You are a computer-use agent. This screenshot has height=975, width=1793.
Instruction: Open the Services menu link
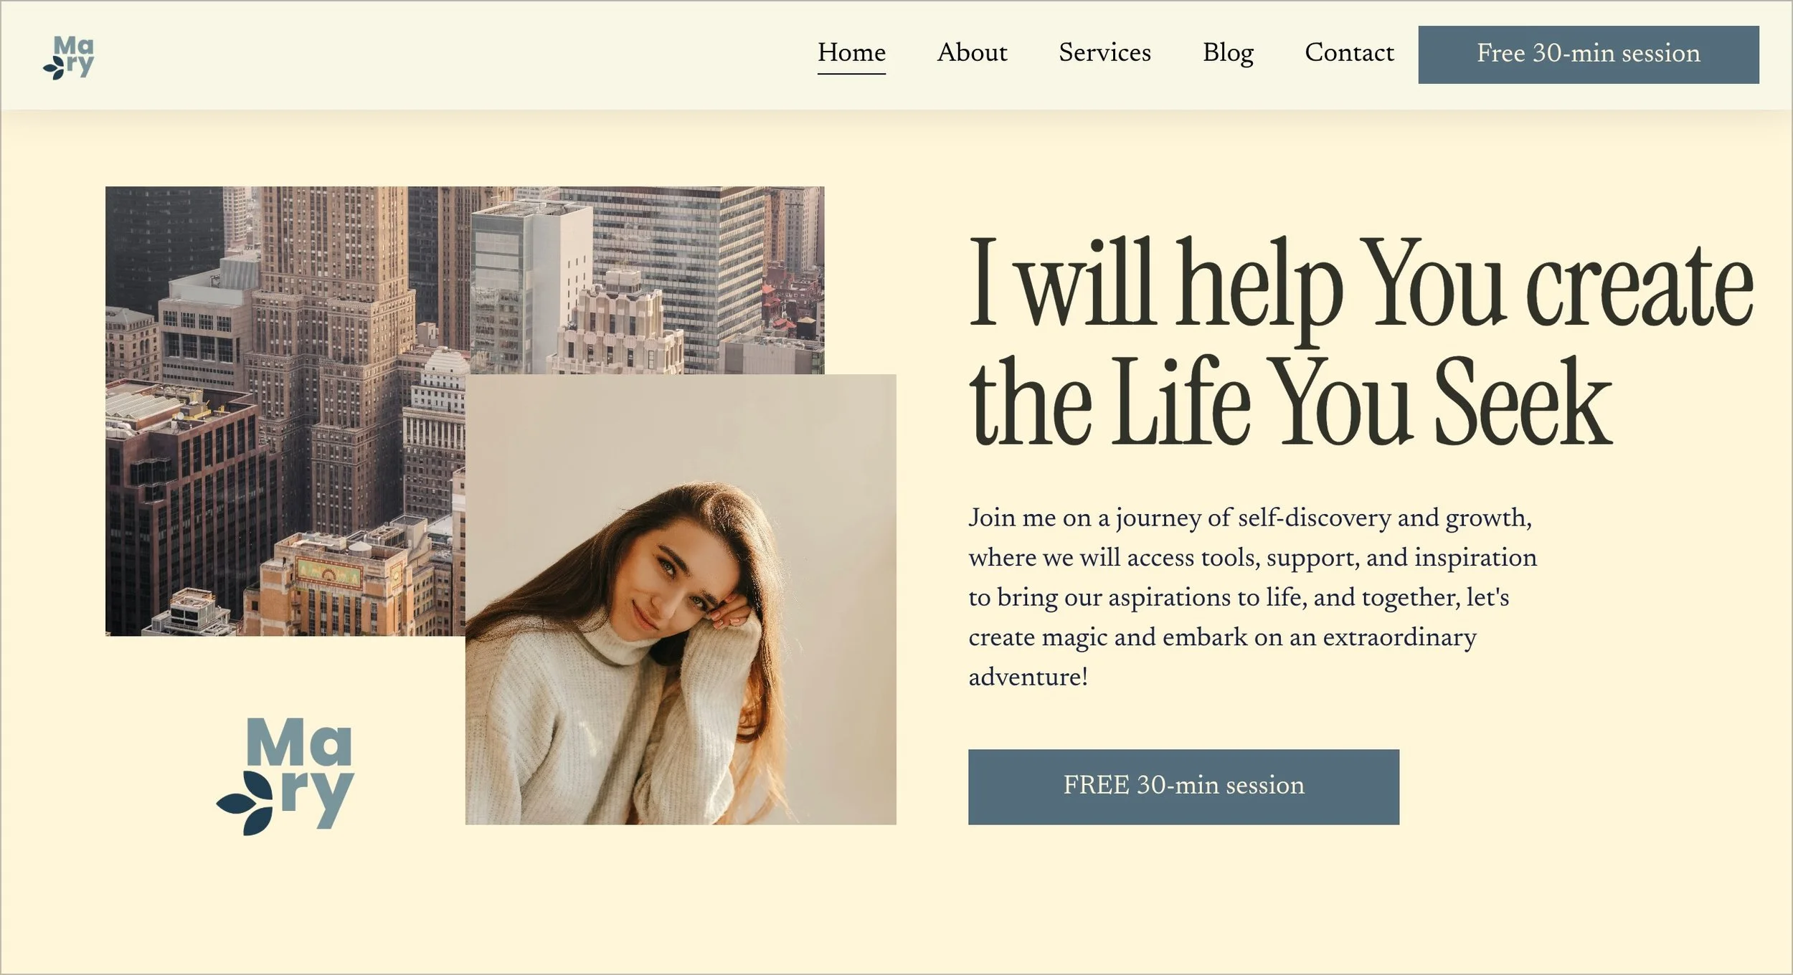coord(1104,52)
